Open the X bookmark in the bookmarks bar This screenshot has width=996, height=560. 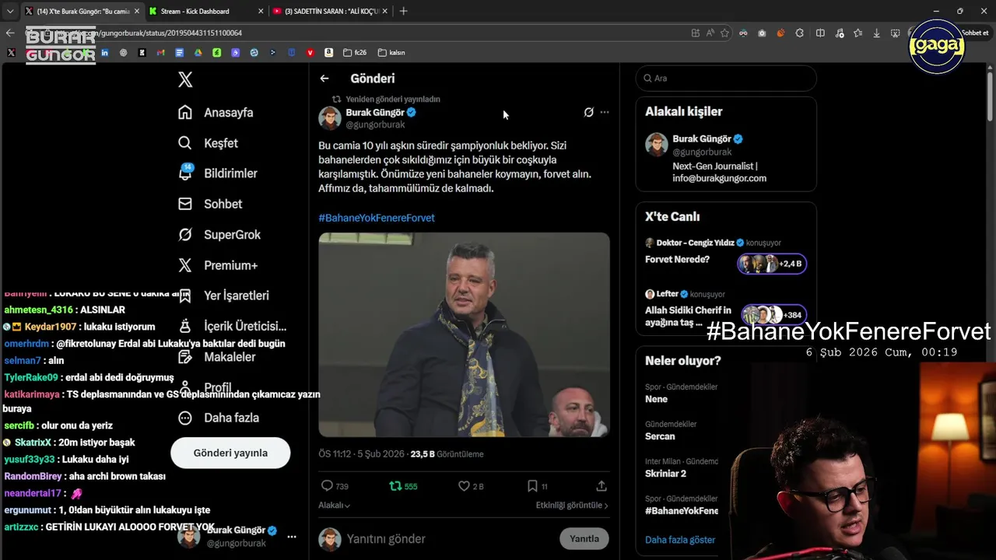click(x=11, y=52)
